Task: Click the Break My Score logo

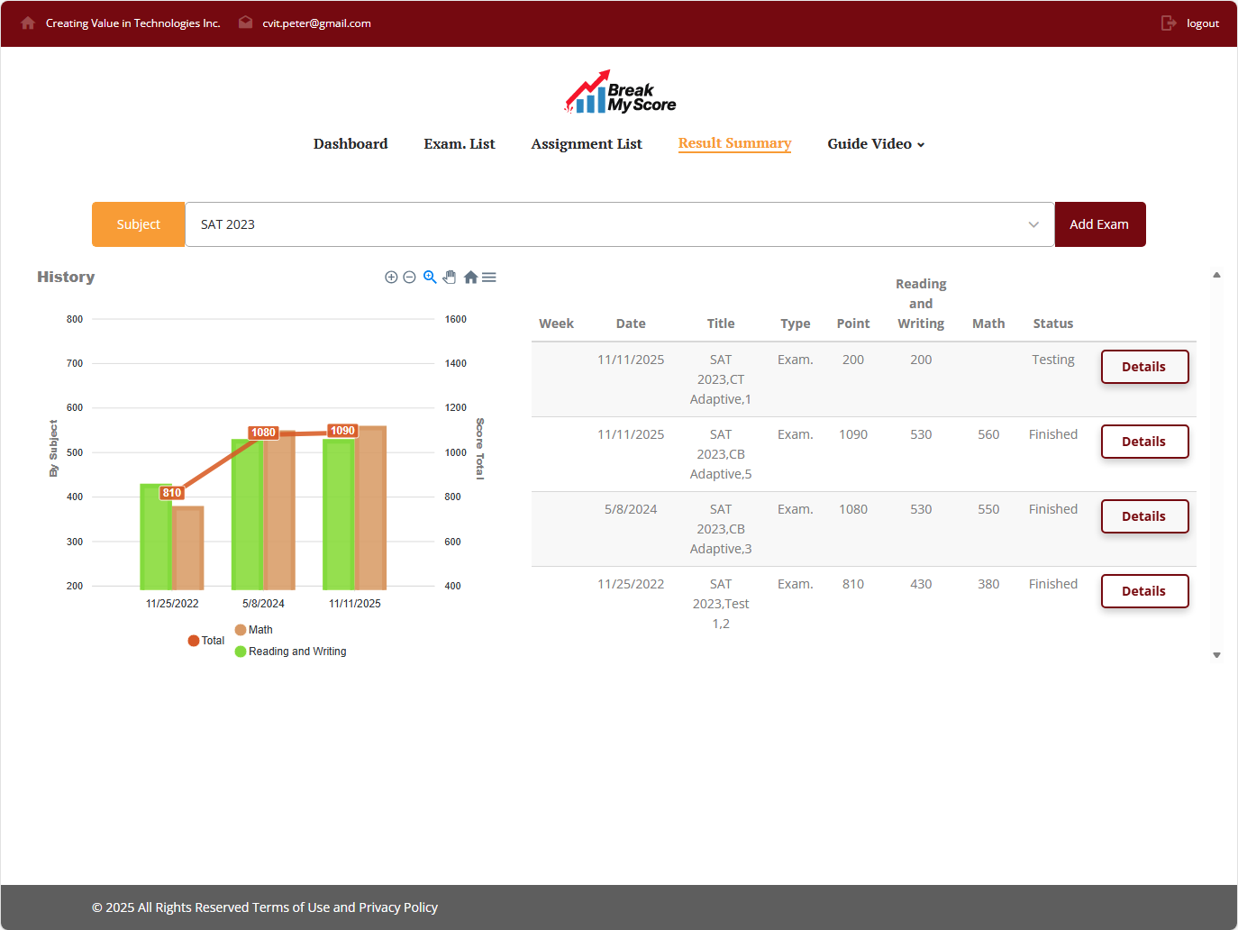Action: pos(620,93)
